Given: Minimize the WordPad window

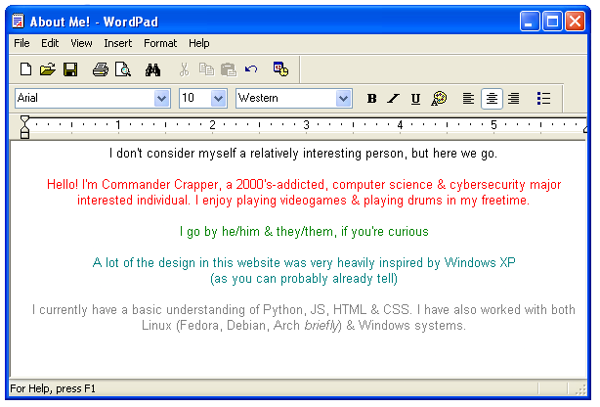Looking at the screenshot, I should [530, 22].
